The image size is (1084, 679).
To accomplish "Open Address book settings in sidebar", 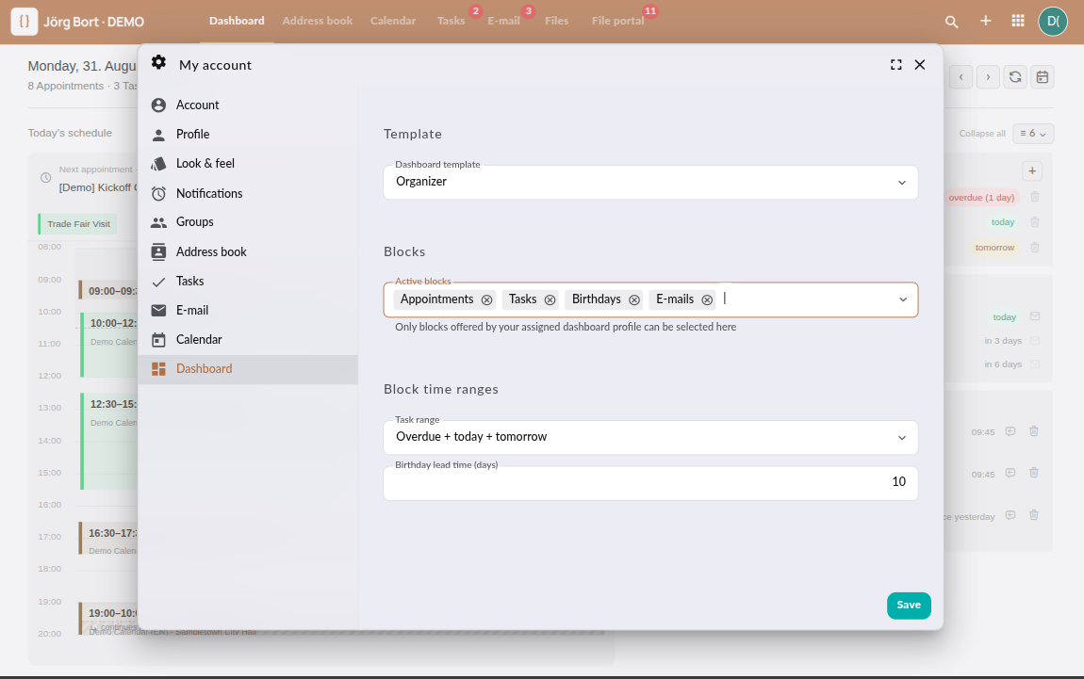I will click(248, 252).
